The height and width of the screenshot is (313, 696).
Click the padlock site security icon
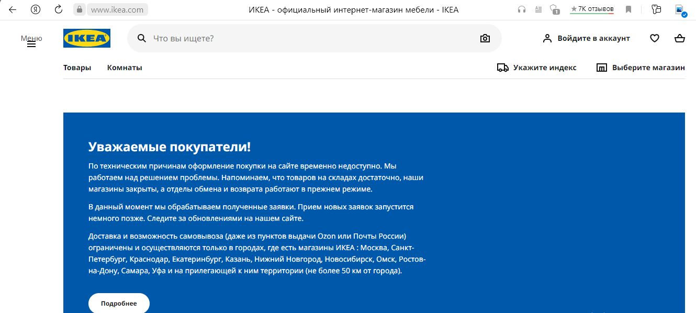tap(80, 9)
